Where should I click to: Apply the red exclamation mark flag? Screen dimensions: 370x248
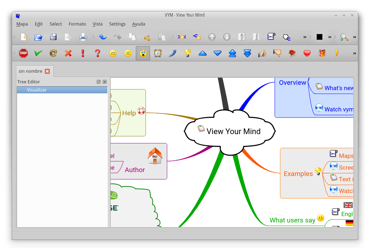(83, 53)
